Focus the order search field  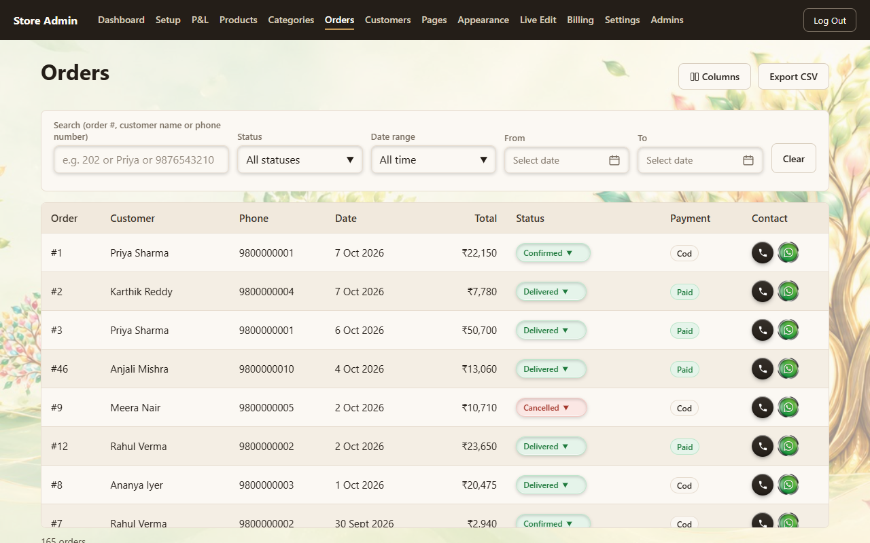pyautogui.click(x=141, y=160)
